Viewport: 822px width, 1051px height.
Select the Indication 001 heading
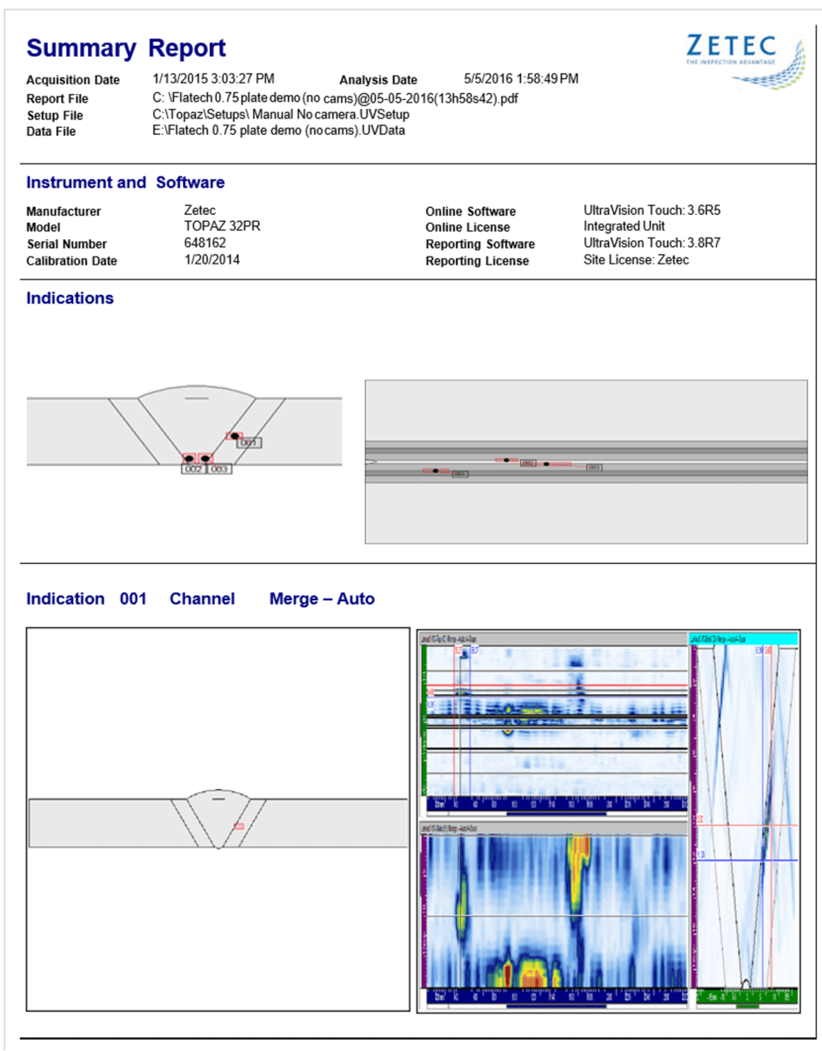pos(87,599)
